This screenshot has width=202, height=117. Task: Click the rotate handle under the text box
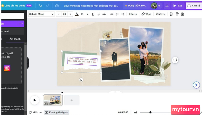(81, 80)
